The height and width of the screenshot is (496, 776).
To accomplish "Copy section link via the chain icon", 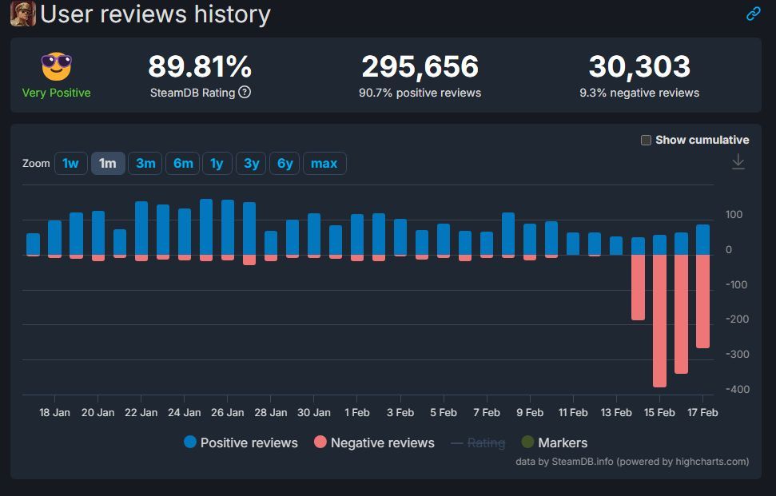I will click(753, 14).
